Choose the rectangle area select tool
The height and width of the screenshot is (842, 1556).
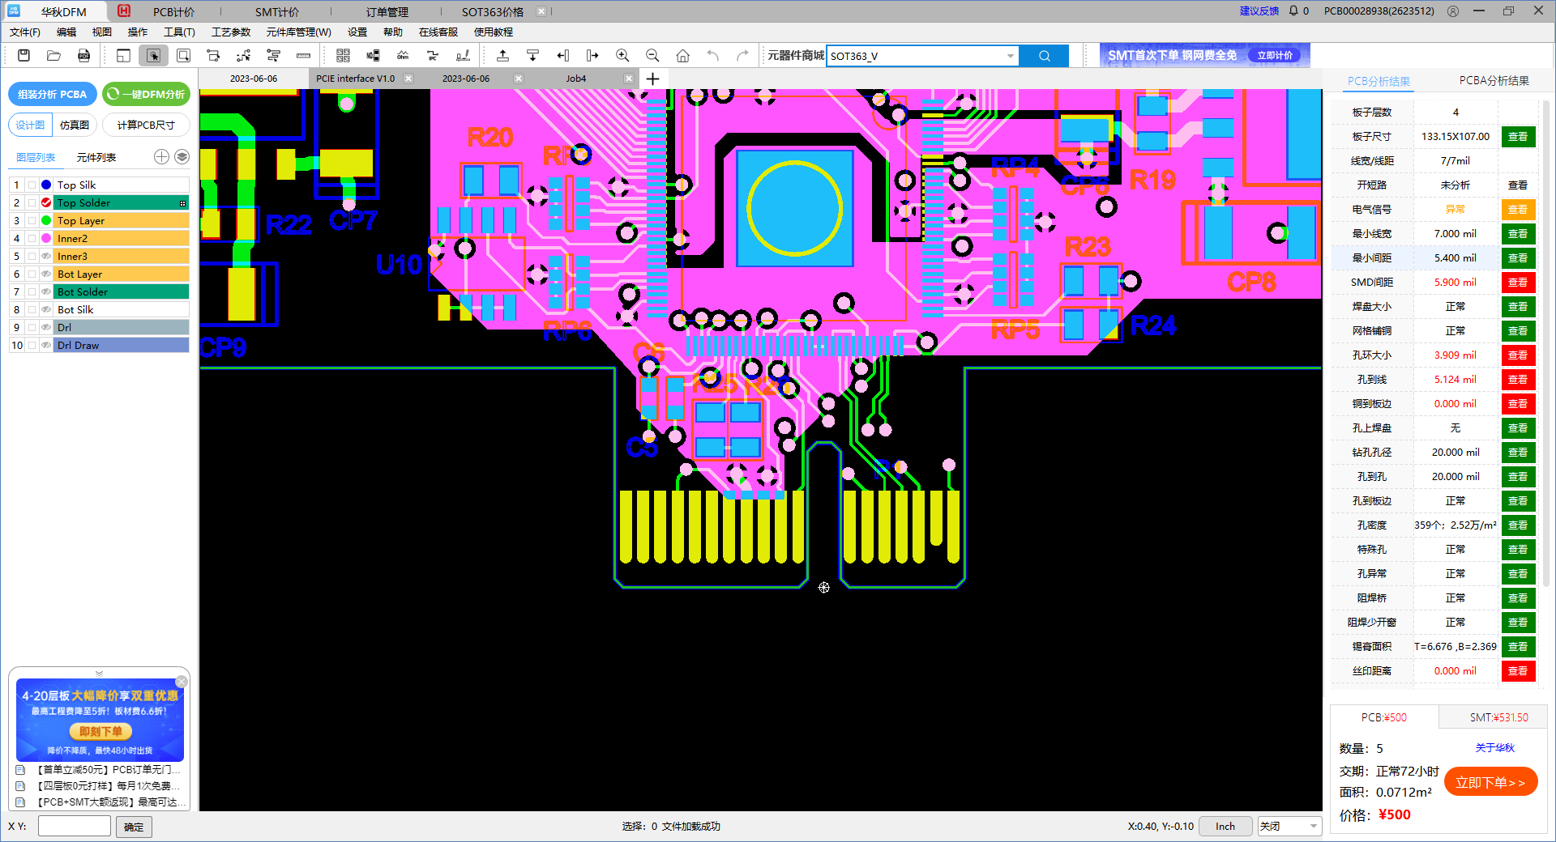tap(183, 55)
